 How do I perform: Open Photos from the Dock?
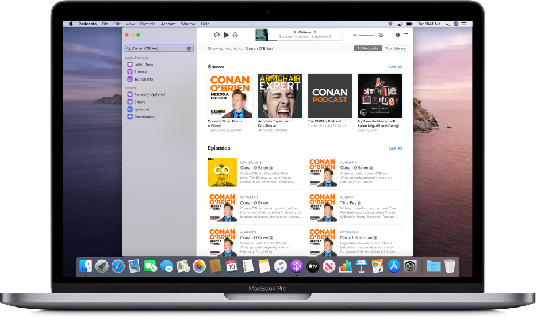click(199, 266)
